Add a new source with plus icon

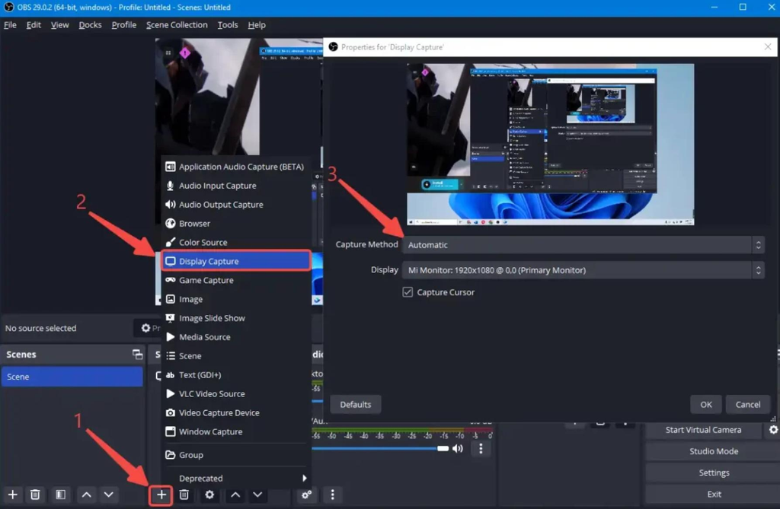161,495
